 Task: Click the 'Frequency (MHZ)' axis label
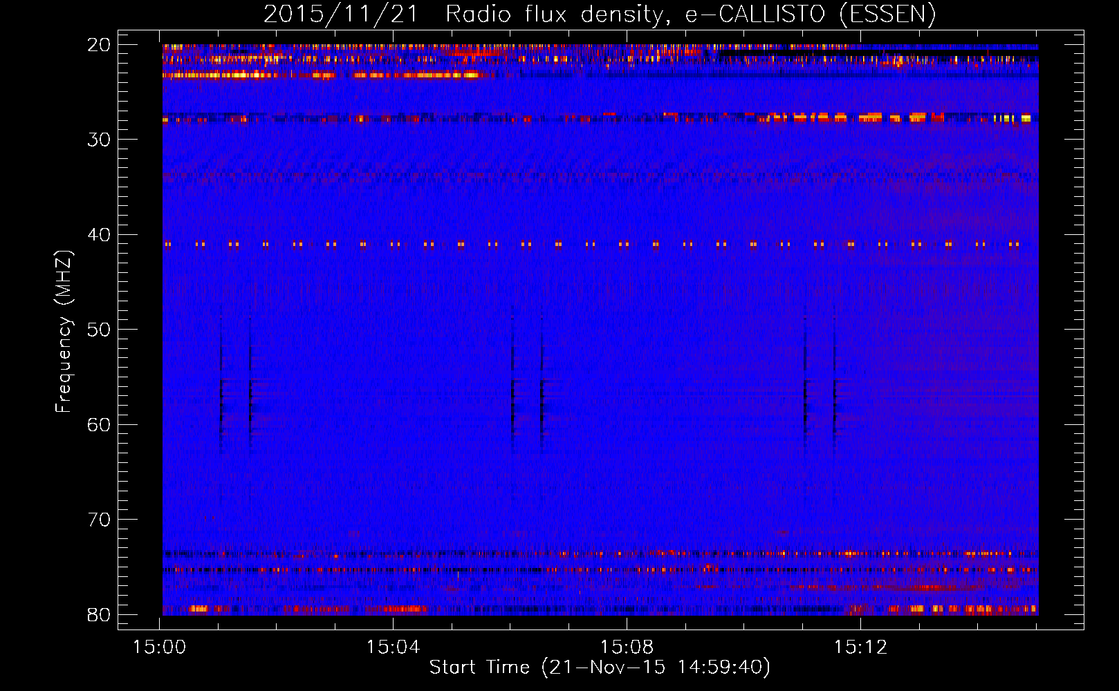(x=64, y=332)
